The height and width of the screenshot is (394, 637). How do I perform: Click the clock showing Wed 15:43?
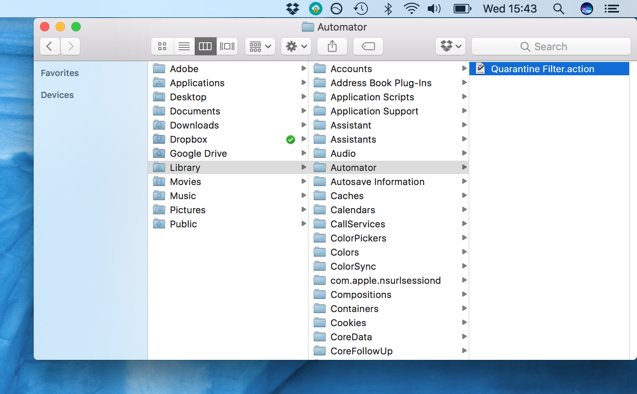click(x=510, y=9)
